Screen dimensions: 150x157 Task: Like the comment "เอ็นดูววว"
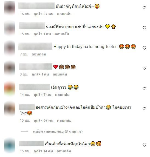click(144, 88)
